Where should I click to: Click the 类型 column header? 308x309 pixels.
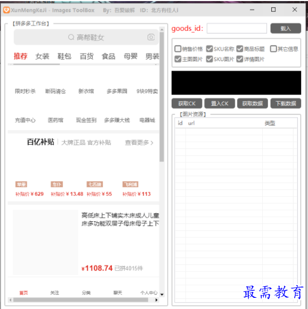pos(270,123)
